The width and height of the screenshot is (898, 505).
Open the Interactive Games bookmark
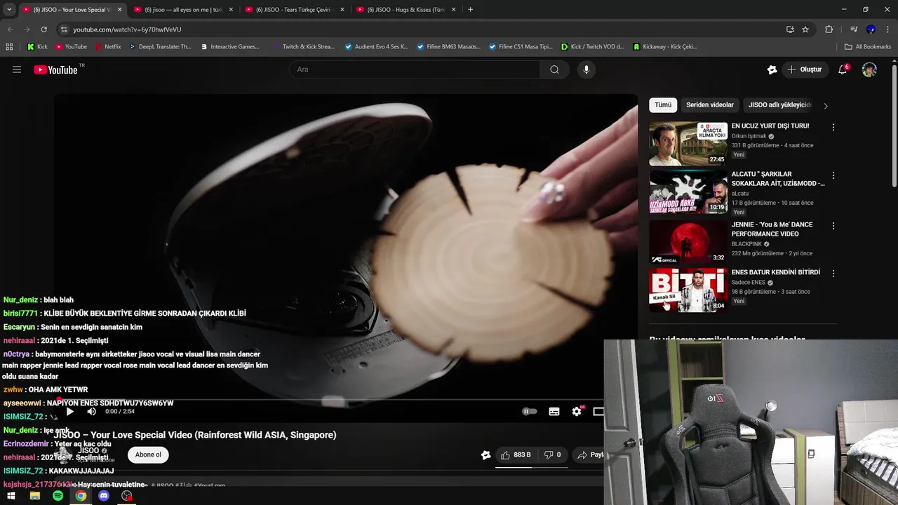(x=229, y=47)
